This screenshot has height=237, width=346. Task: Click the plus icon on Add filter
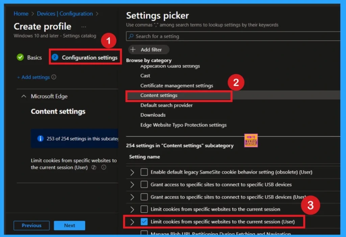[x=133, y=49]
